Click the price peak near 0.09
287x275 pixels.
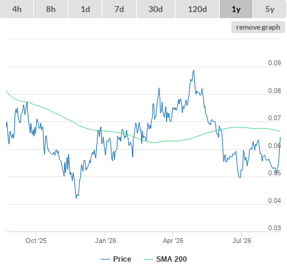(x=194, y=71)
